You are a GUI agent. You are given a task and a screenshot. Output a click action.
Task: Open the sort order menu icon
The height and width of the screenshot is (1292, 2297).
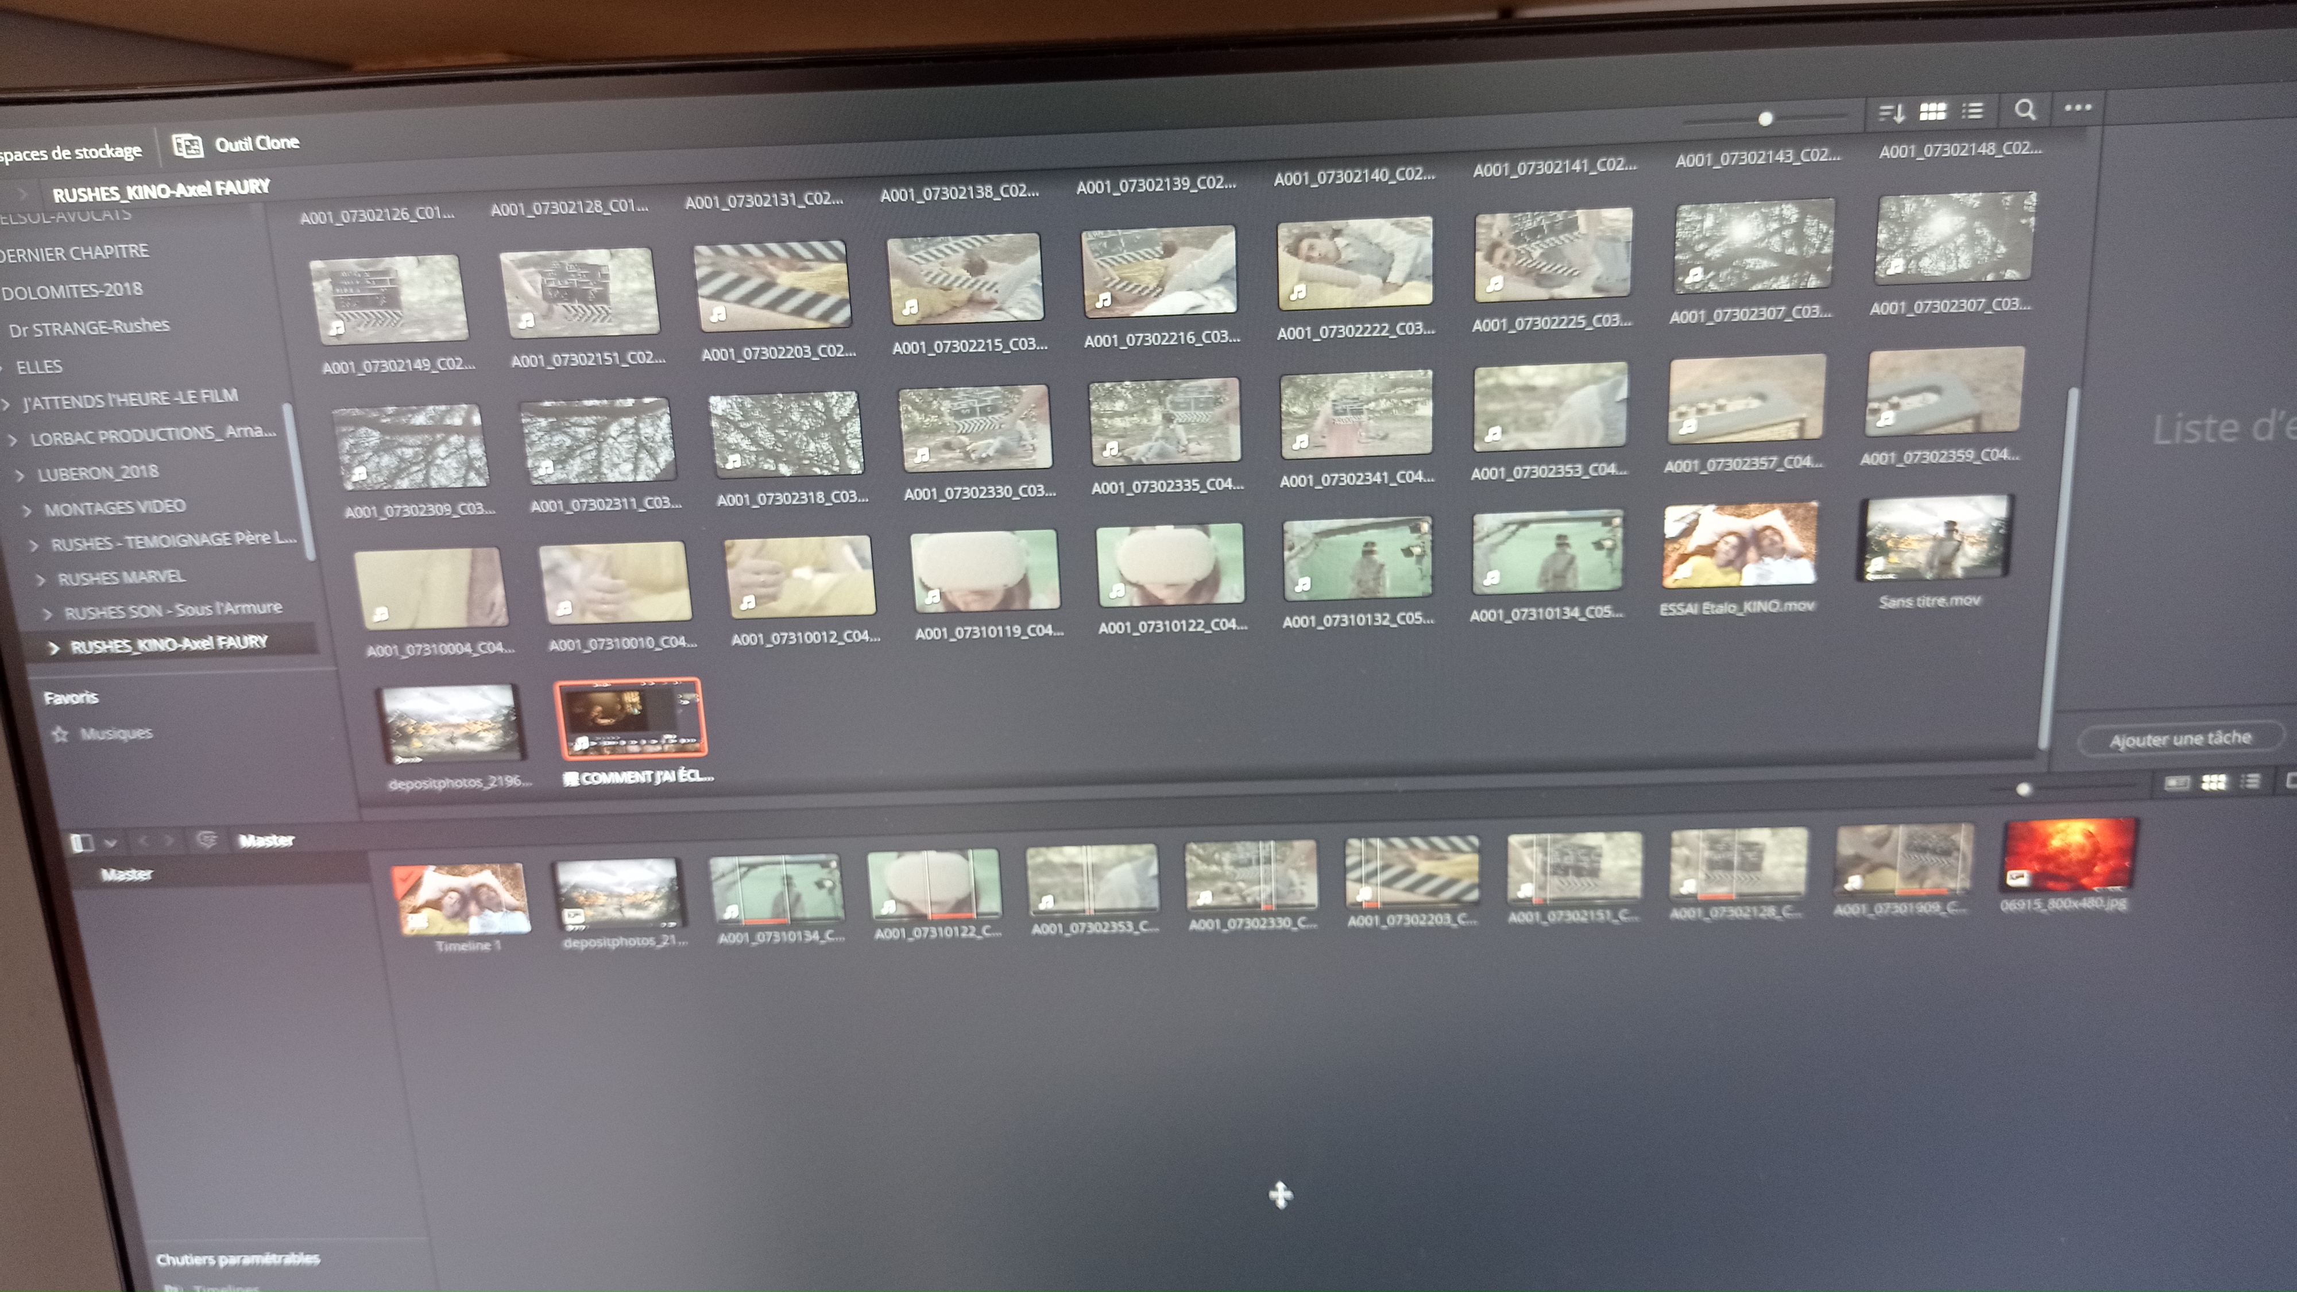pos(1890,113)
